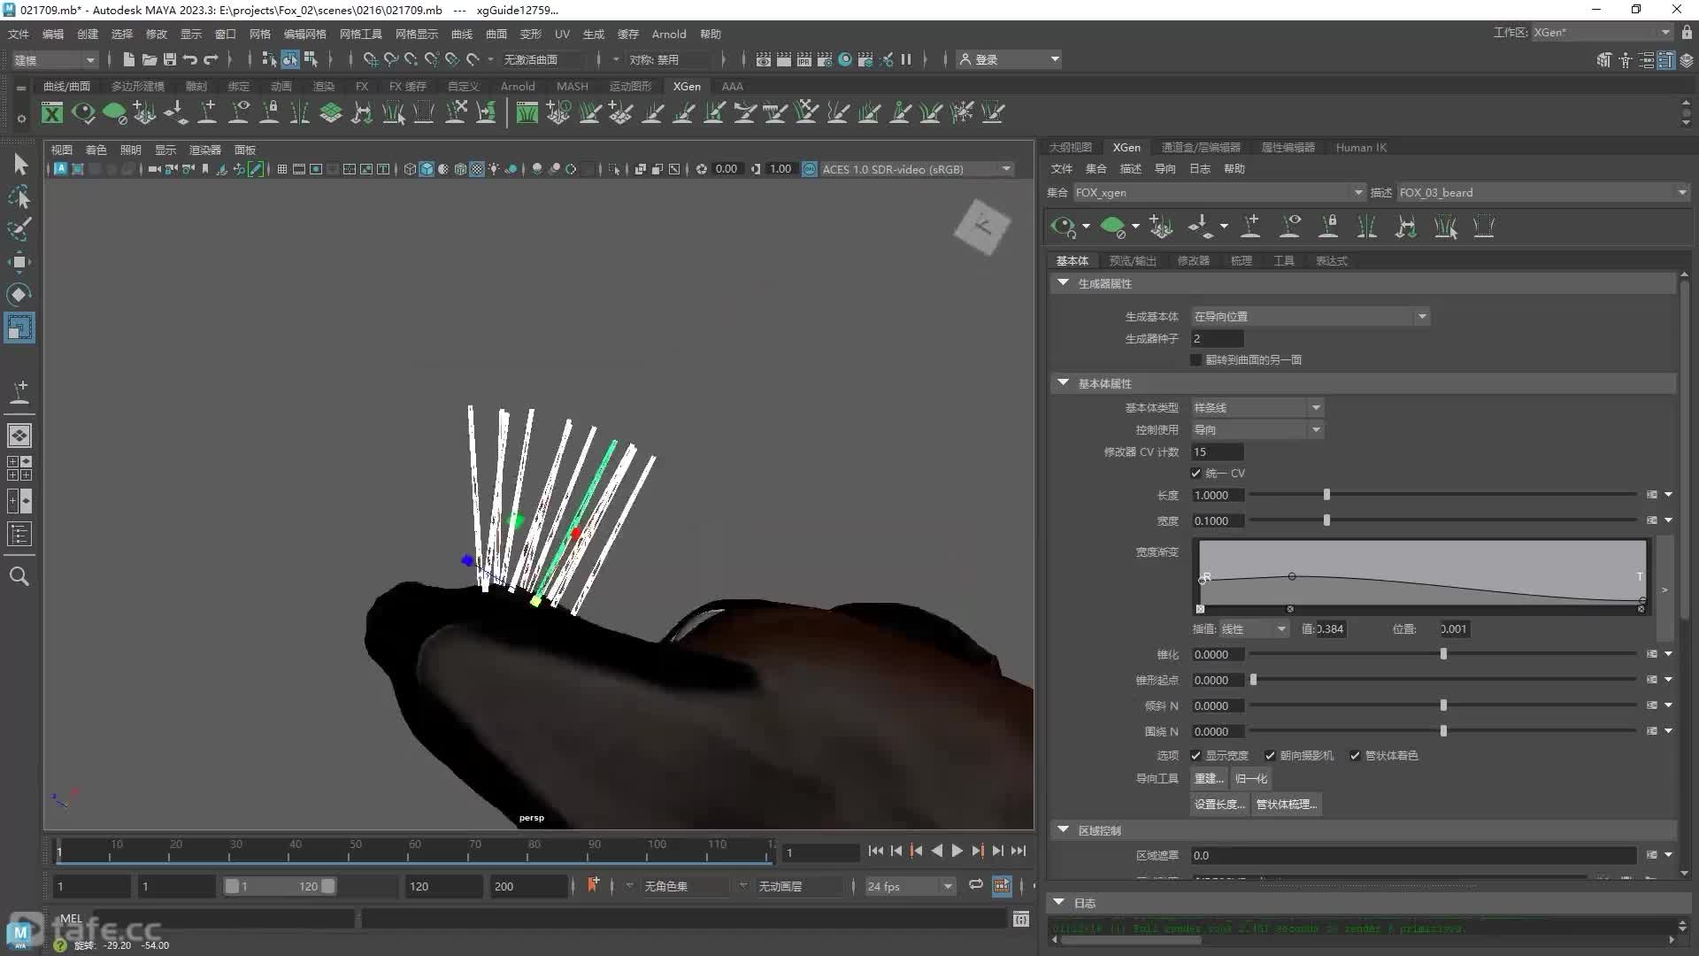Toggle the uniform CV checkbox
The height and width of the screenshot is (956, 1699).
[1196, 474]
